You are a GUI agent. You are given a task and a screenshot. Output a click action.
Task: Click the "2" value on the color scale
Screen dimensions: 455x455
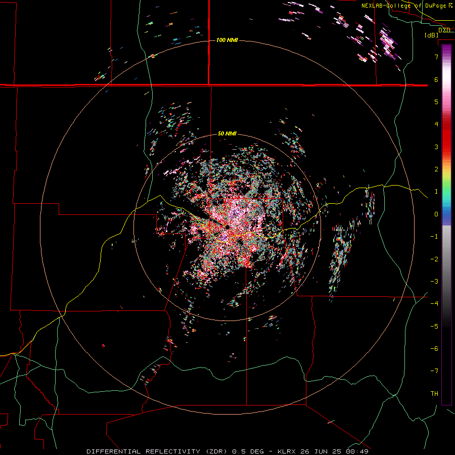pyautogui.click(x=436, y=169)
